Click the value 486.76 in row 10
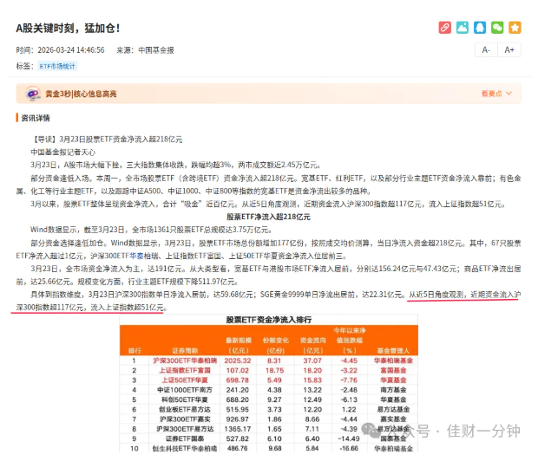This screenshot has width=538, height=474. coord(238,449)
